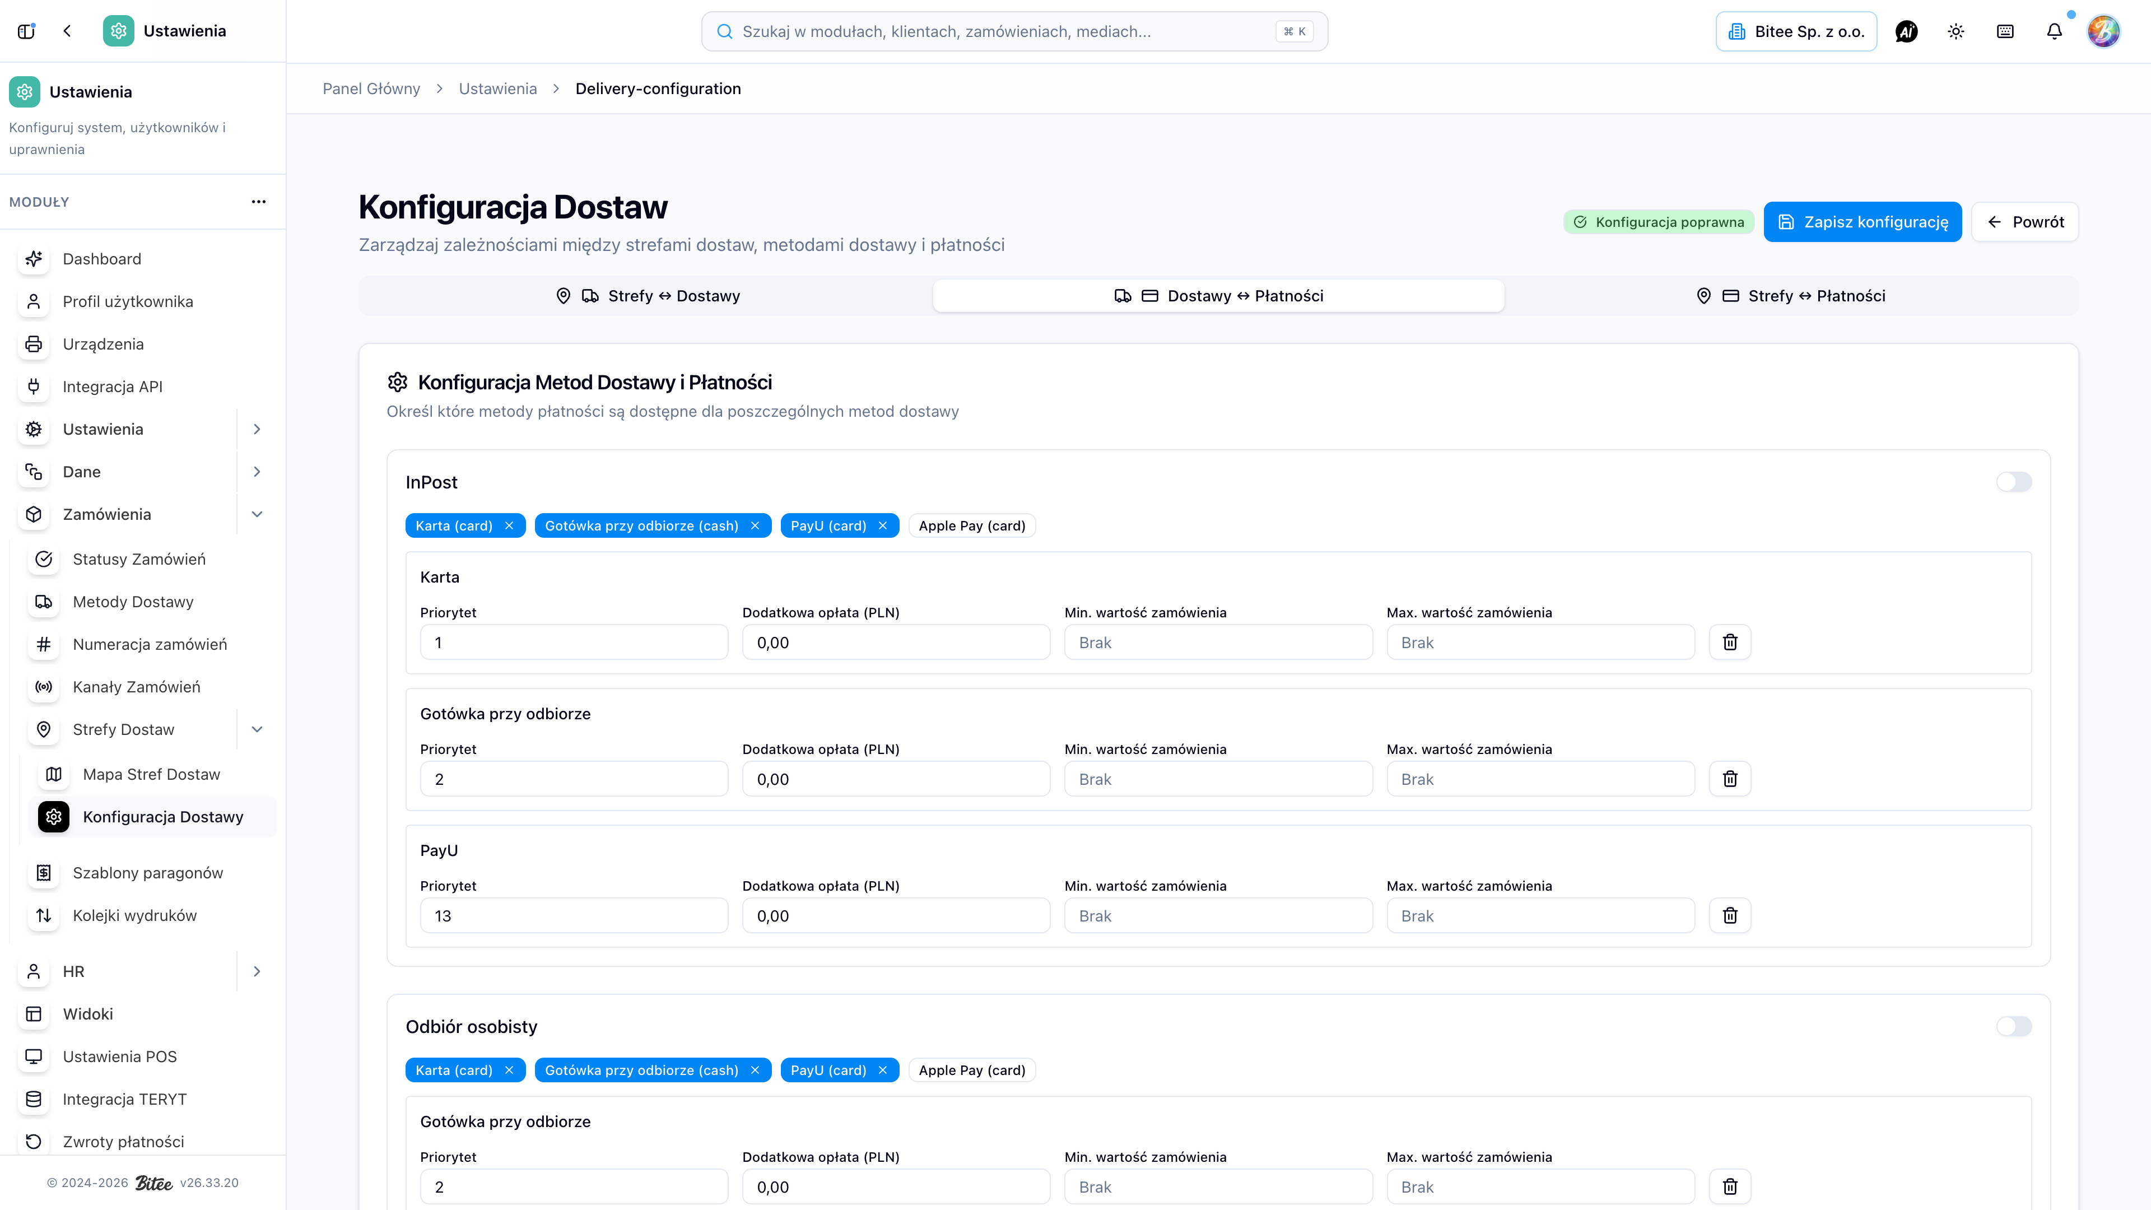Image resolution: width=2151 pixels, height=1210 pixels.
Task: Edit InPost PayU Priorytet field
Action: [574, 916]
